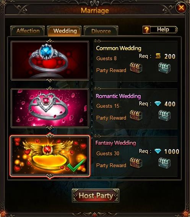Image resolution: width=190 pixels, height=217 pixels.
Task: Click the Fantasy Wedding title text
Action: coord(115,143)
